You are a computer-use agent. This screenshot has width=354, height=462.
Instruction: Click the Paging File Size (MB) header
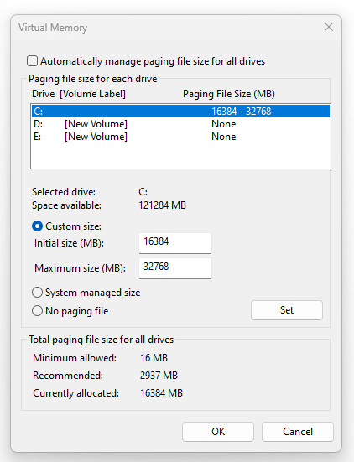click(229, 94)
